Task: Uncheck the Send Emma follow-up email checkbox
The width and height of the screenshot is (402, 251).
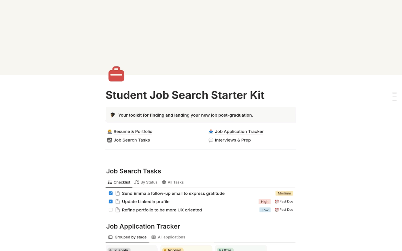Action: point(111,193)
